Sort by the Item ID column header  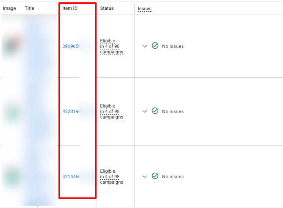pyautogui.click(x=70, y=8)
